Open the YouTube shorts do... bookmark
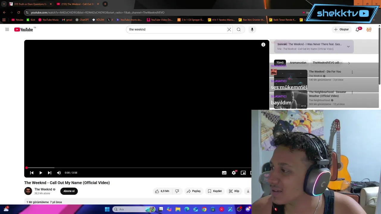381x214 pixels. (129, 20)
